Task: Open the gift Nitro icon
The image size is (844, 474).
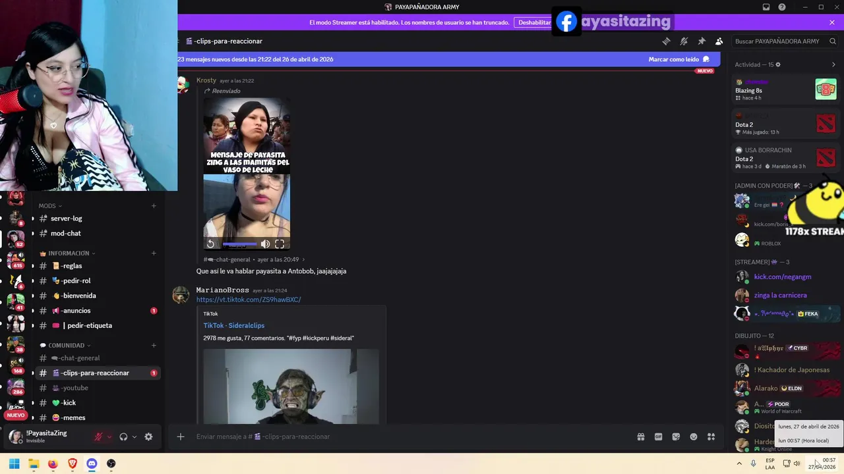Action: click(x=640, y=436)
